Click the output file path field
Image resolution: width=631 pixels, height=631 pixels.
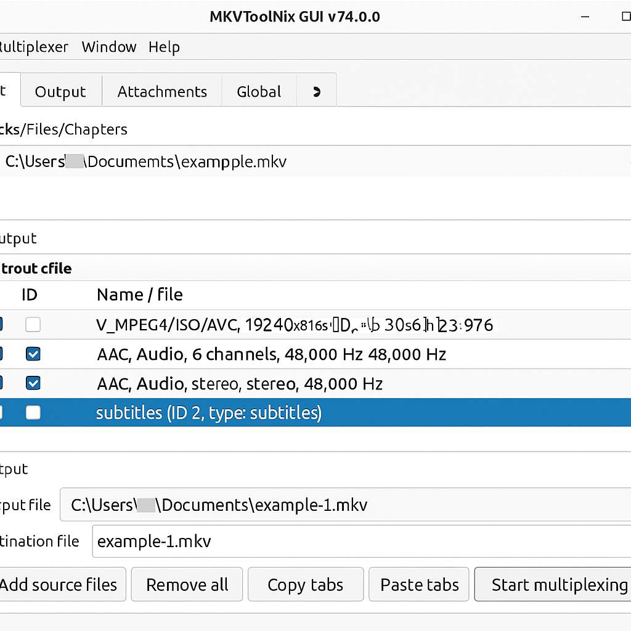[345, 505]
